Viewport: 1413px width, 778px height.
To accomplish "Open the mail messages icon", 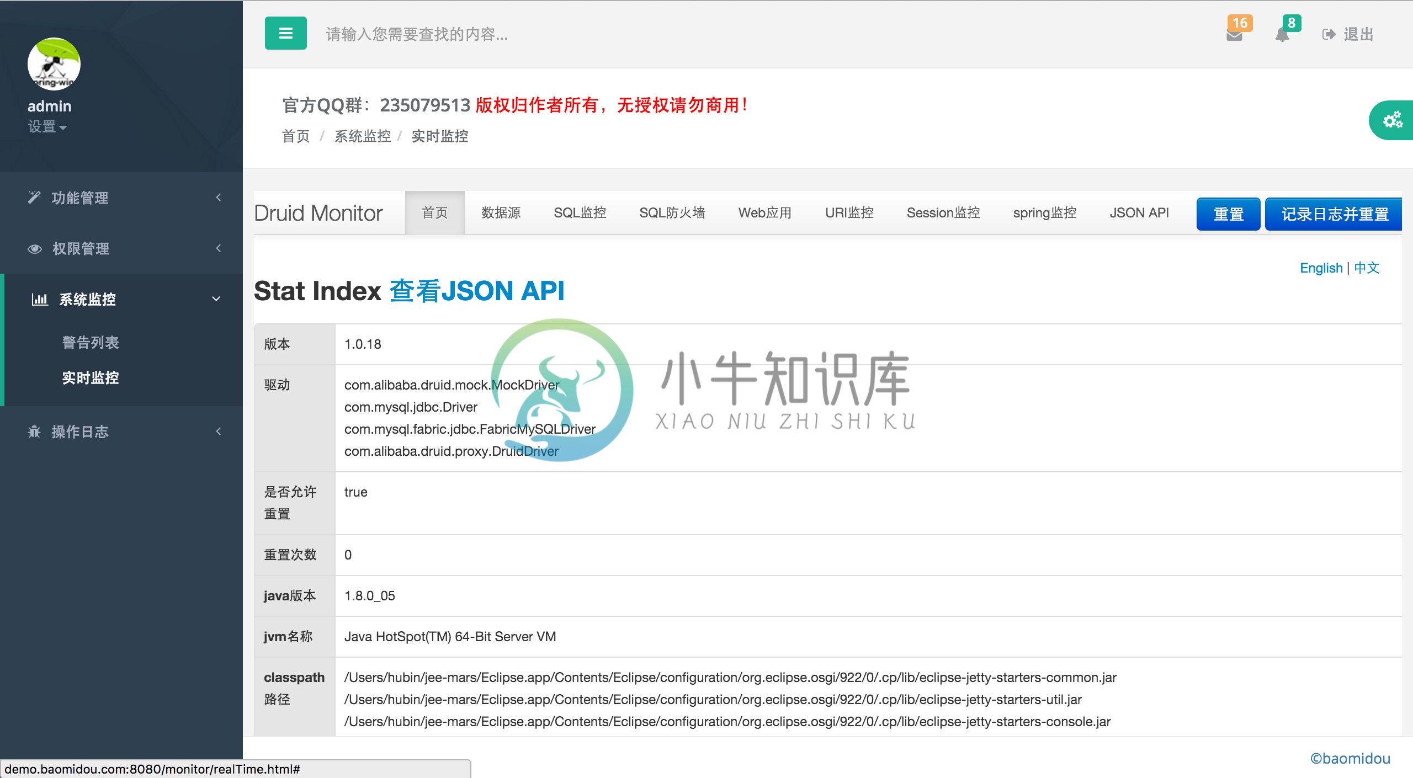I will coord(1234,35).
